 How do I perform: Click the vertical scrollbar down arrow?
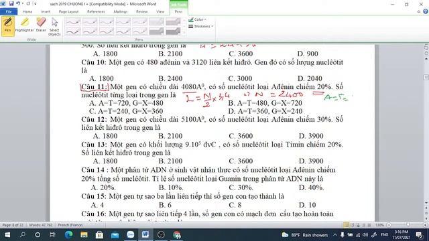(x=426, y=203)
